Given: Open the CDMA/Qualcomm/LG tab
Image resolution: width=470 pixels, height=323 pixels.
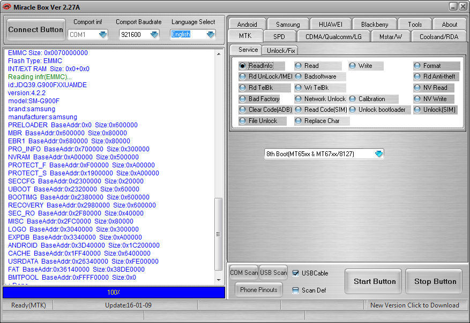Looking at the screenshot, I should pos(333,36).
